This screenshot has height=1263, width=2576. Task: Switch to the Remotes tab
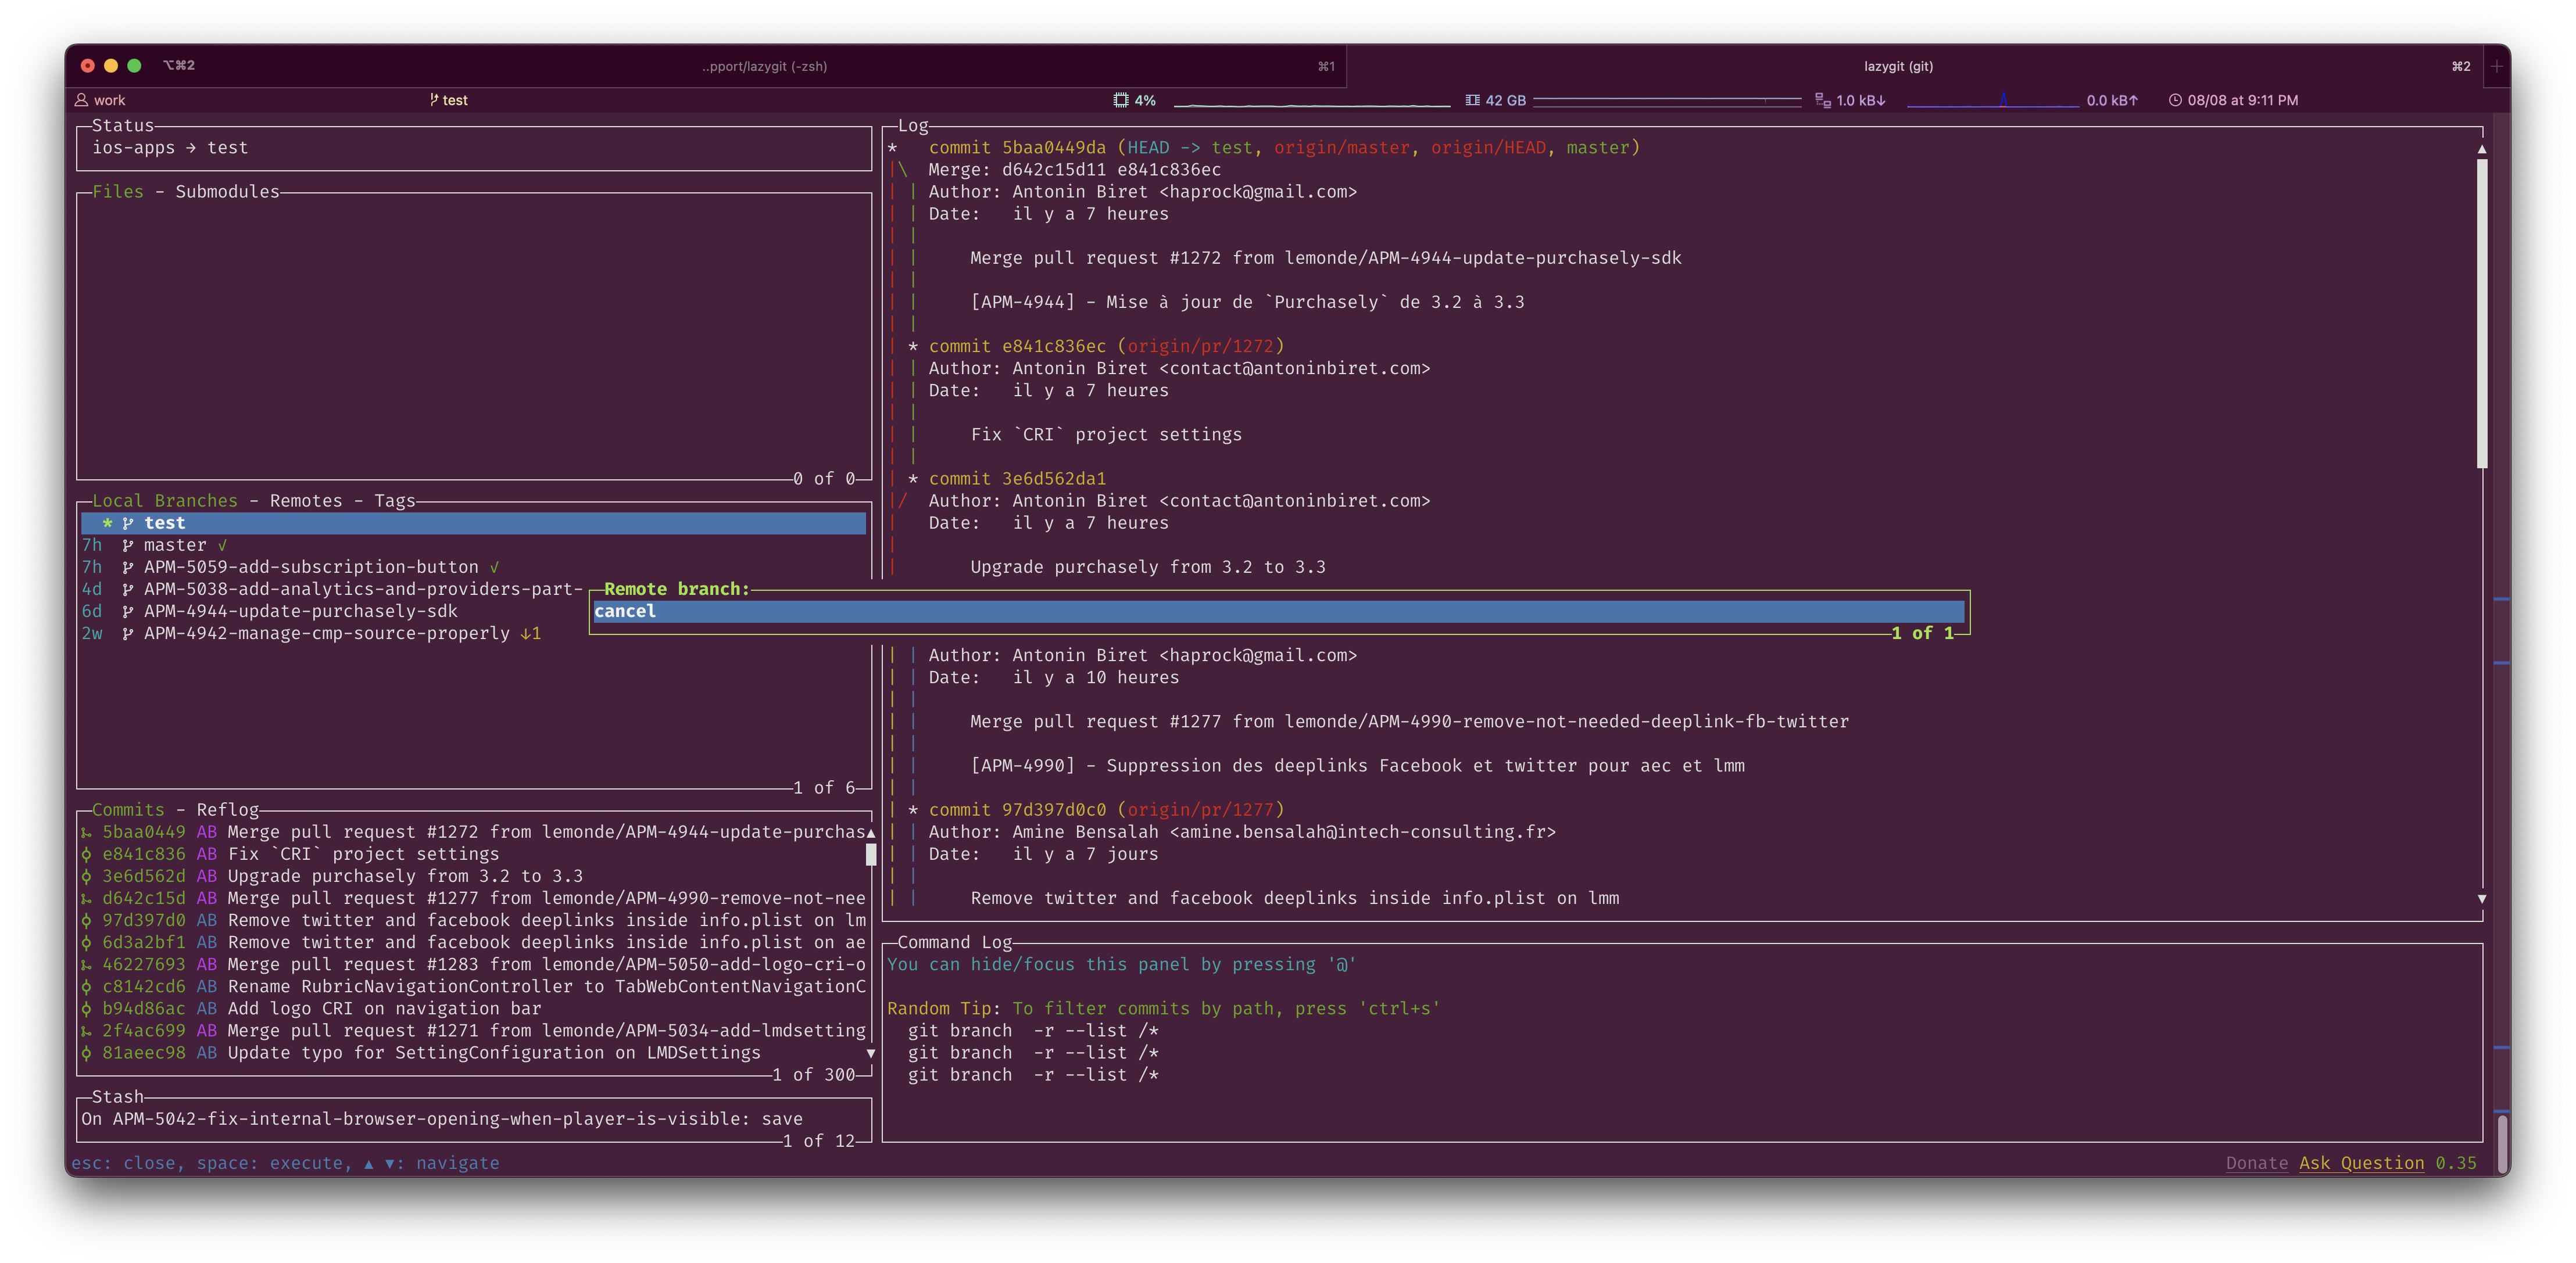305,501
